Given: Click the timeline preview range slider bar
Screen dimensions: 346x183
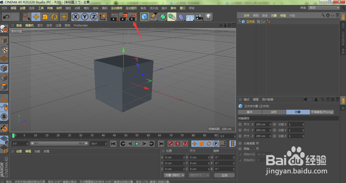Looking at the screenshot, I should 60,144.
